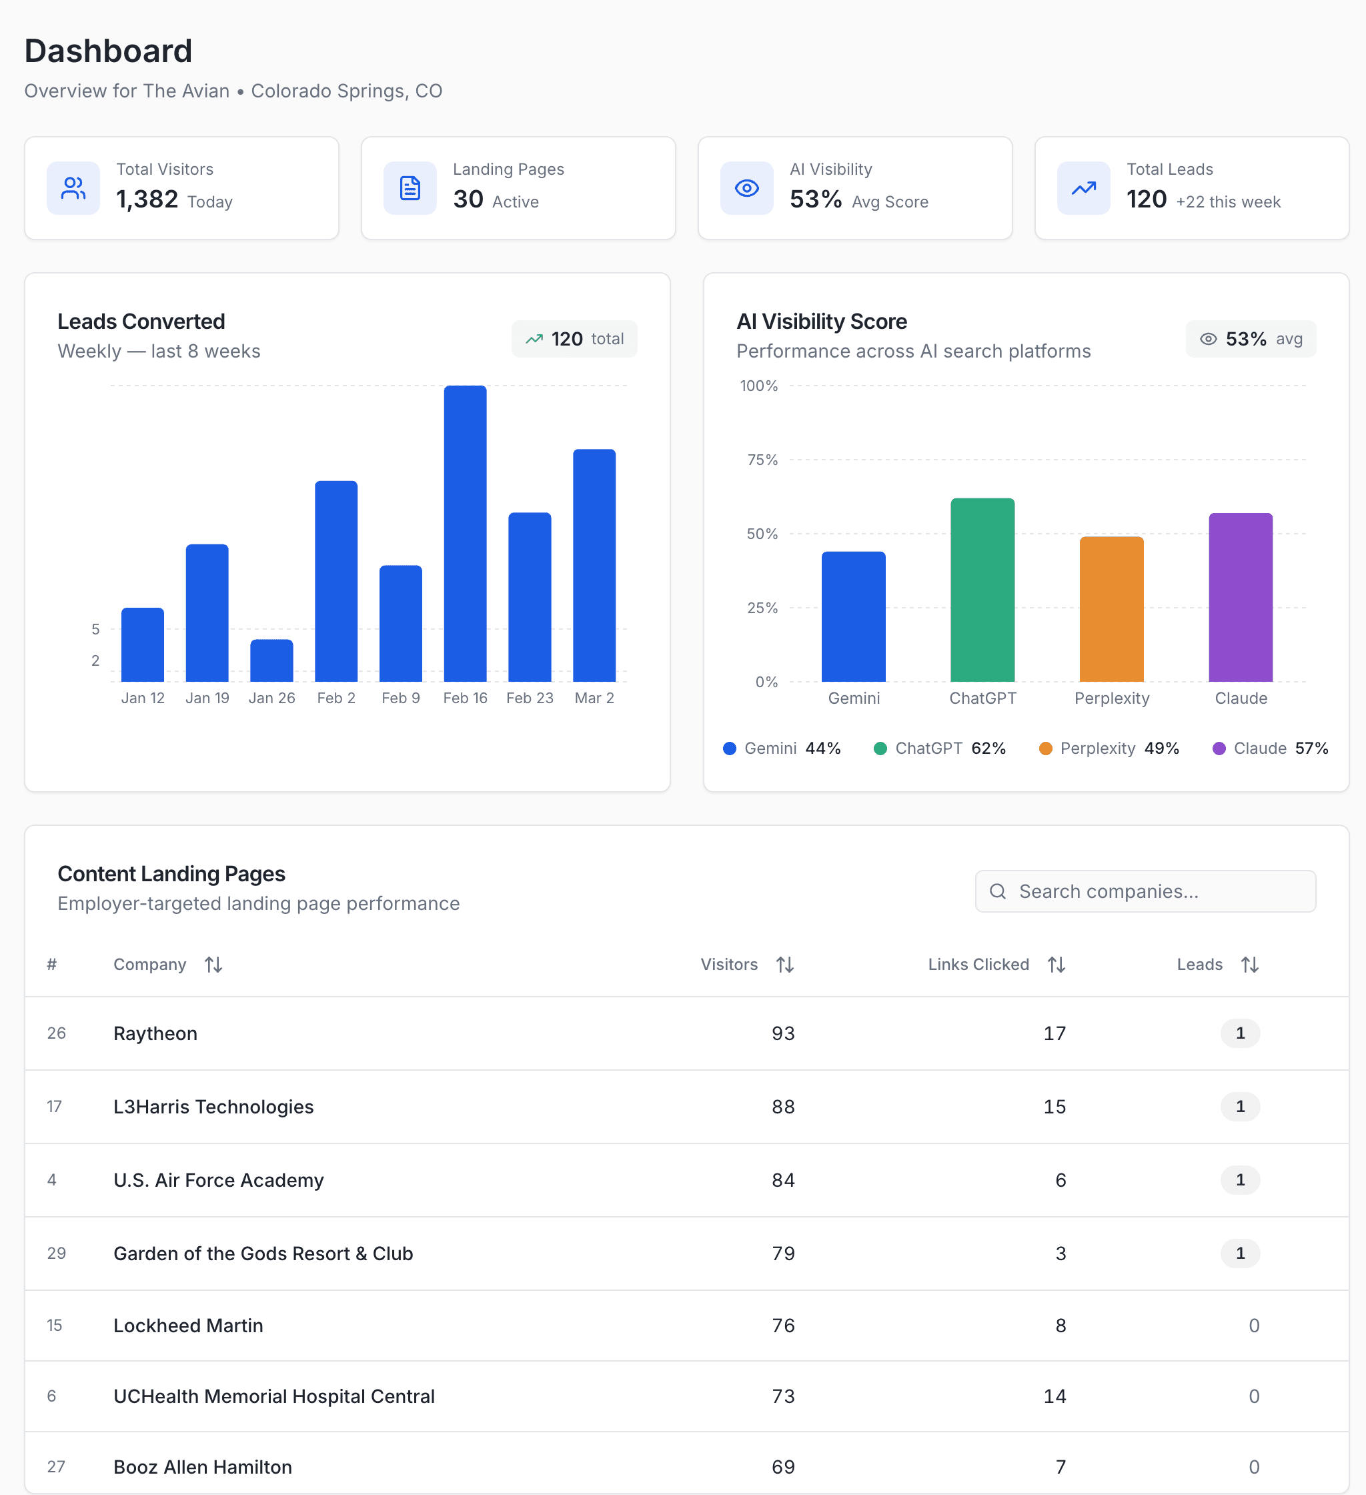Click the Raytheon leads badge showing 1

click(1241, 1033)
